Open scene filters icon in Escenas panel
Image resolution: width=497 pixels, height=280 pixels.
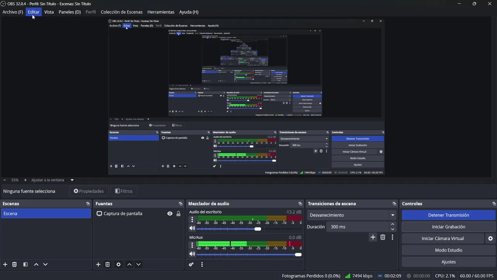(25, 264)
